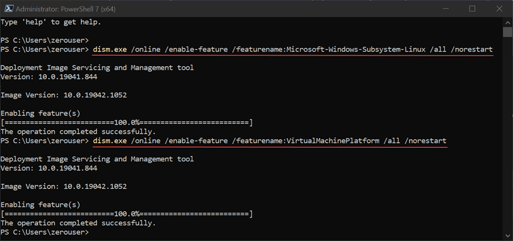
Task: Click the first 100.0% progress bar
Action: click(x=126, y=123)
